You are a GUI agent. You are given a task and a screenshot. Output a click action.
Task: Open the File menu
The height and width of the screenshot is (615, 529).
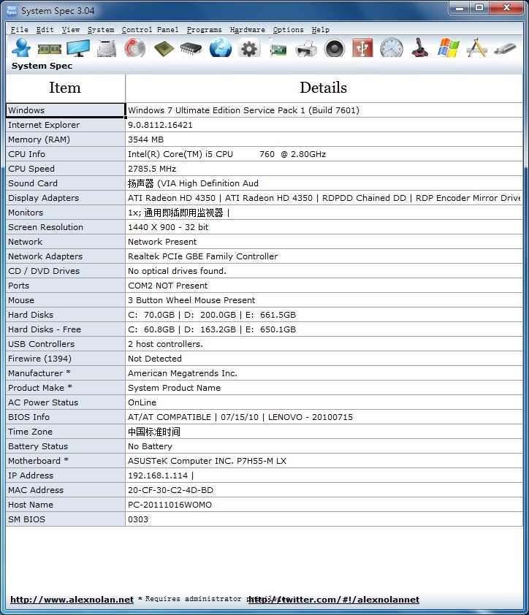pyautogui.click(x=20, y=30)
